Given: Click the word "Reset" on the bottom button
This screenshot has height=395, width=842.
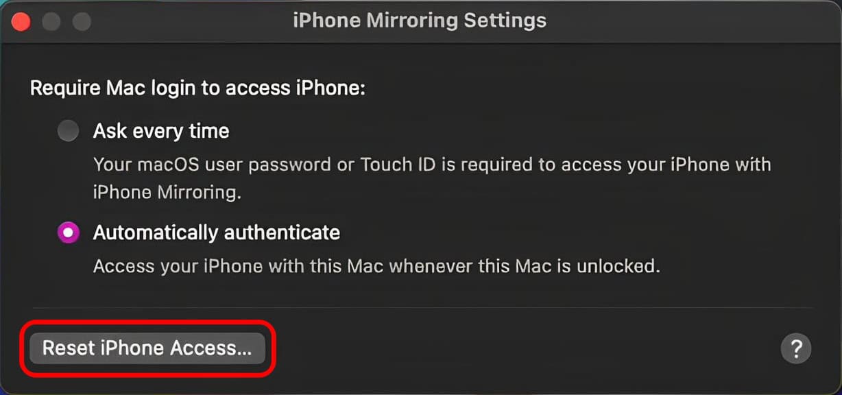Looking at the screenshot, I should click(x=68, y=348).
